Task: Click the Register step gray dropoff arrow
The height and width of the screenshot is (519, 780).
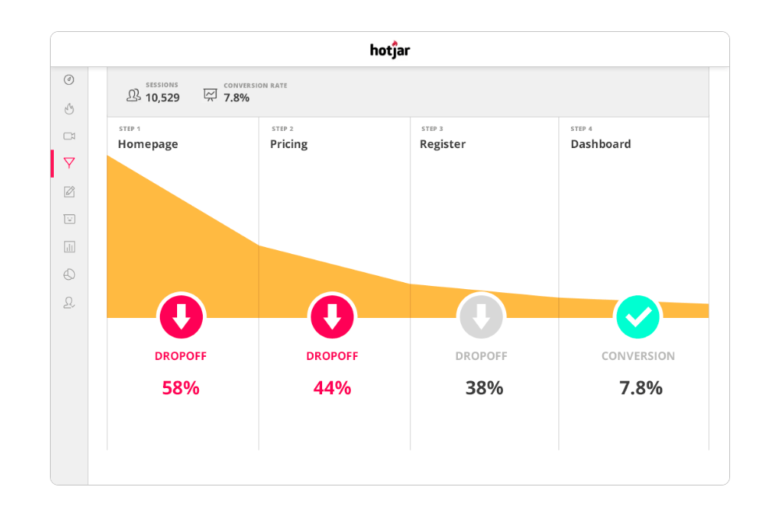Action: click(x=481, y=316)
